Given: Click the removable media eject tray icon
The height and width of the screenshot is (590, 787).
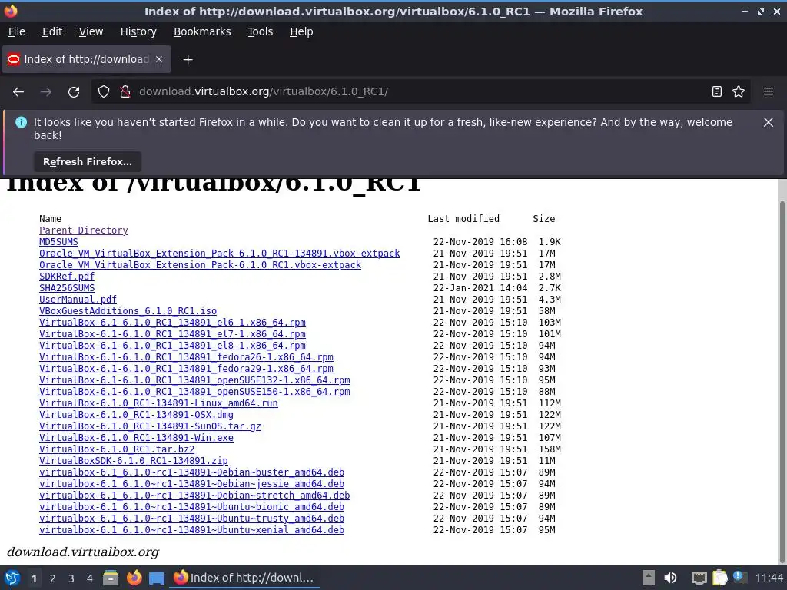Looking at the screenshot, I should point(649,578).
